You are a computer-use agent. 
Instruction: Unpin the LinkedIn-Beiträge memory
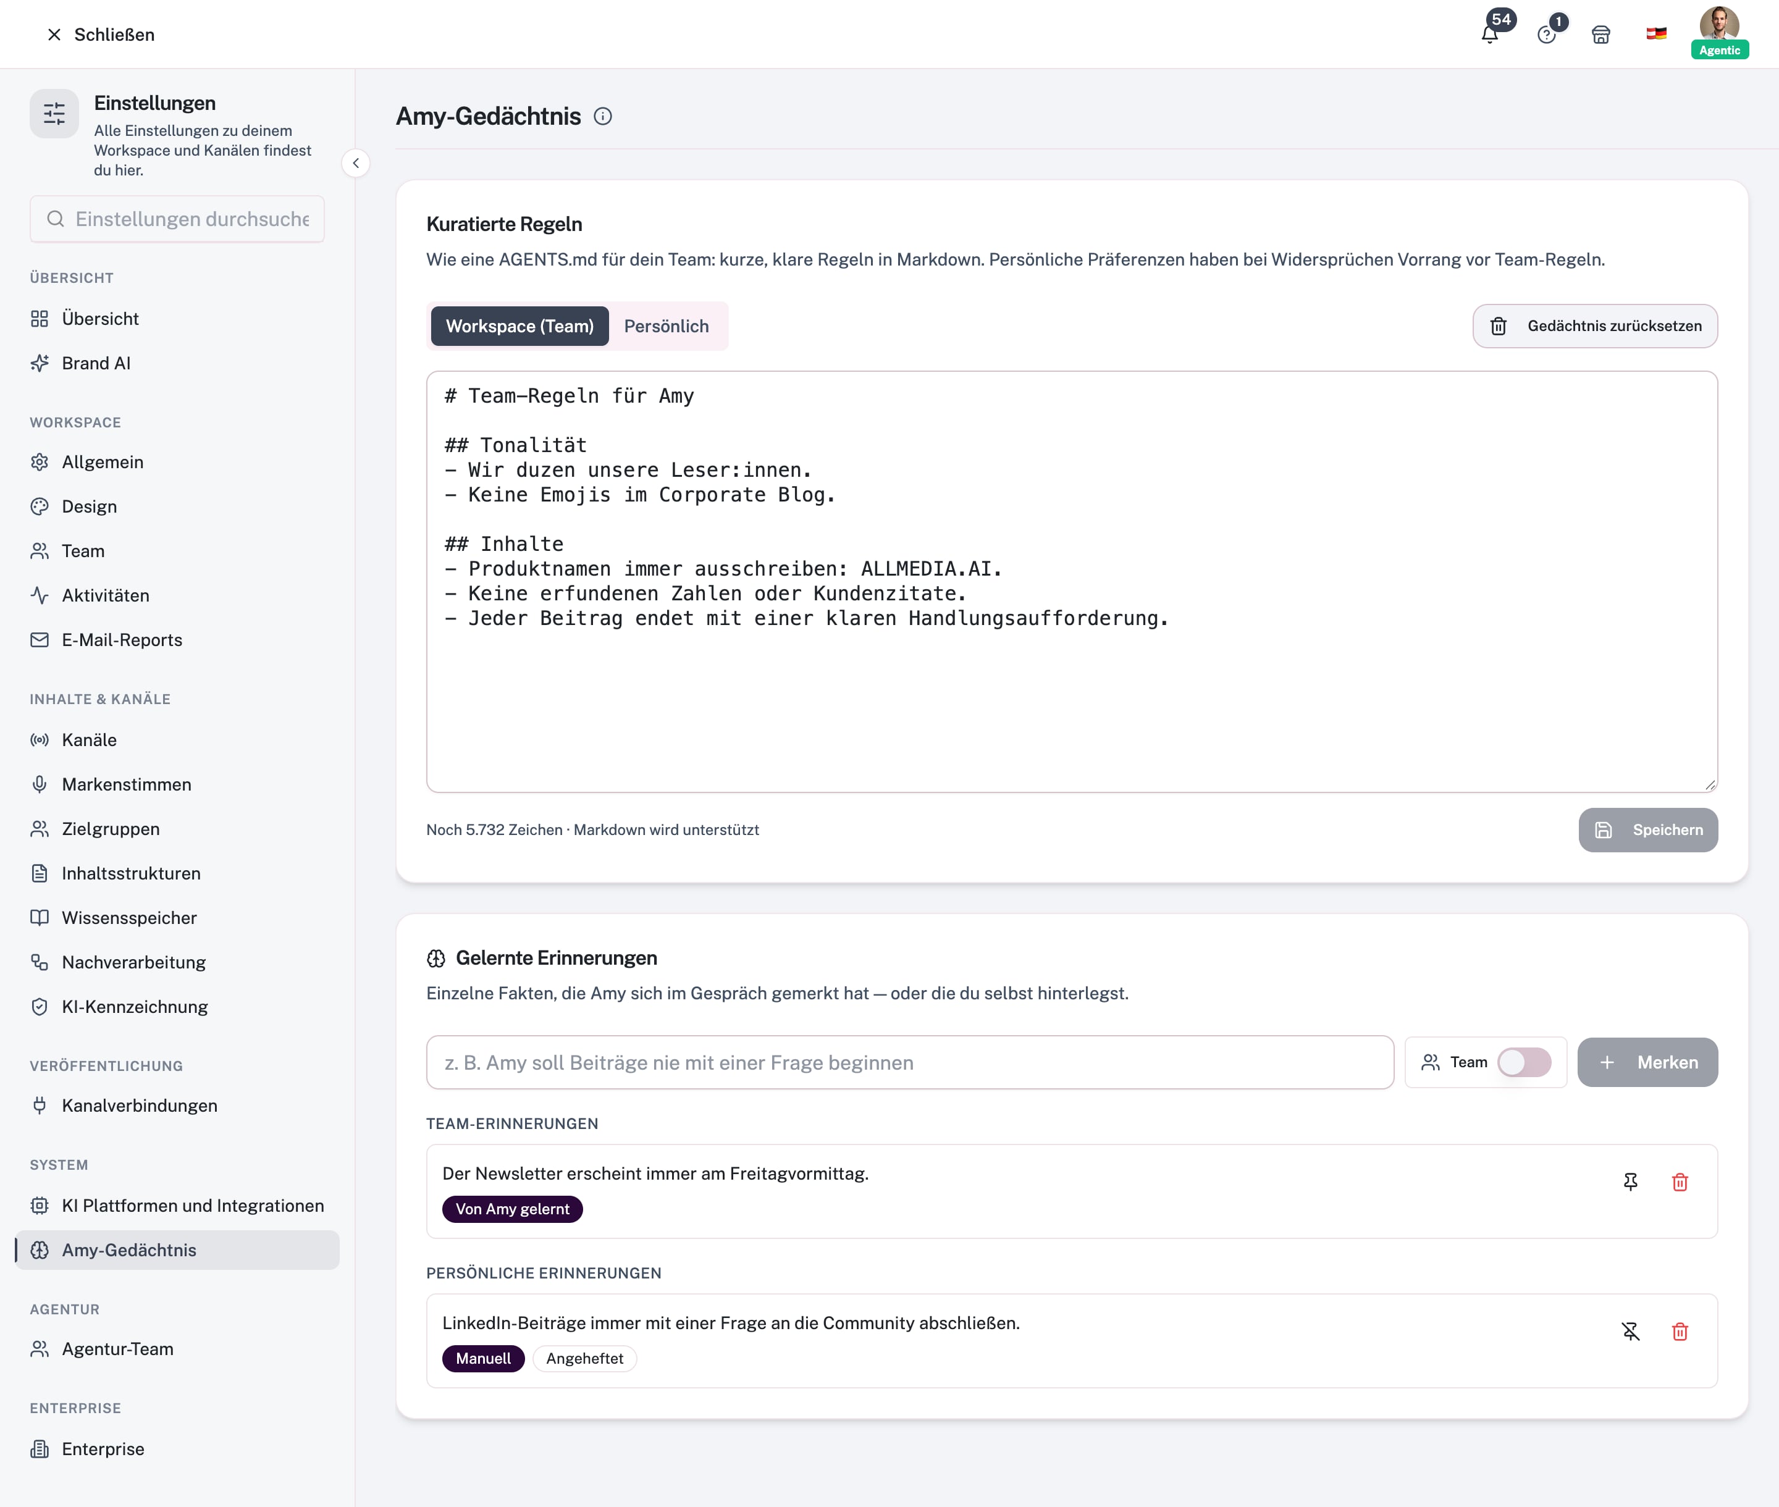(1630, 1332)
